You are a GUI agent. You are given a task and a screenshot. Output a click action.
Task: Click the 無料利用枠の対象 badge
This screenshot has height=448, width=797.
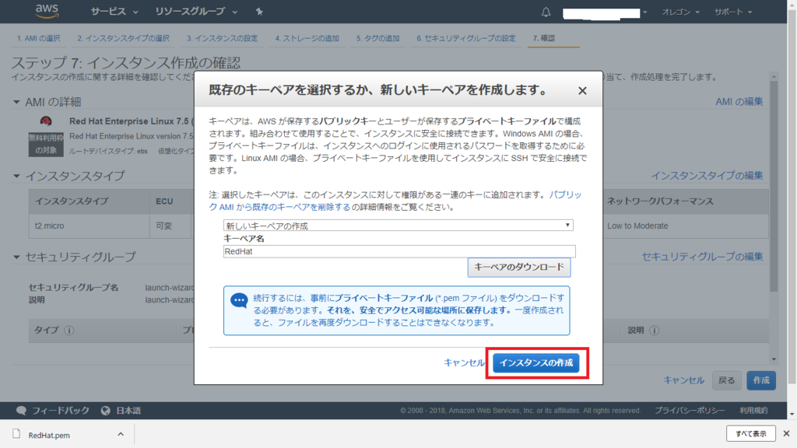(x=44, y=142)
